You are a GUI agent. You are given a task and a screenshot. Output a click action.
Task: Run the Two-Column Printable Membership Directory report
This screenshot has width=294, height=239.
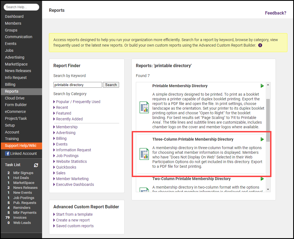pyautogui.click(x=262, y=179)
